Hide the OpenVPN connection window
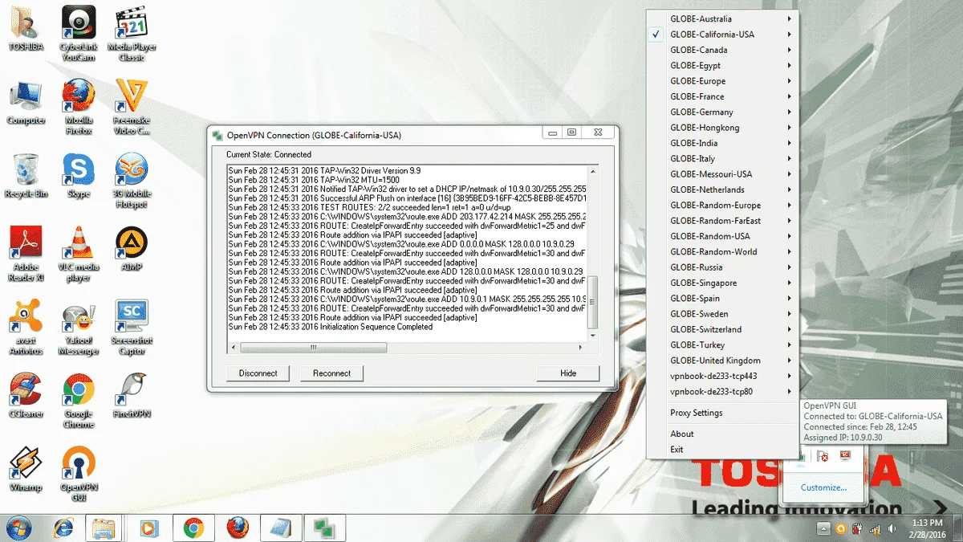The image size is (963, 542). [568, 373]
